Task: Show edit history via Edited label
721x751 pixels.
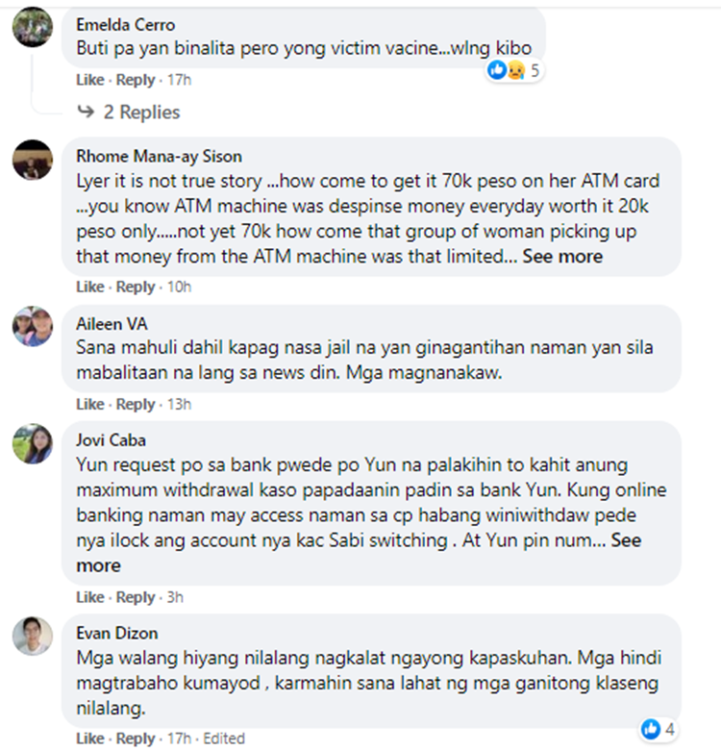Action: coord(224,738)
